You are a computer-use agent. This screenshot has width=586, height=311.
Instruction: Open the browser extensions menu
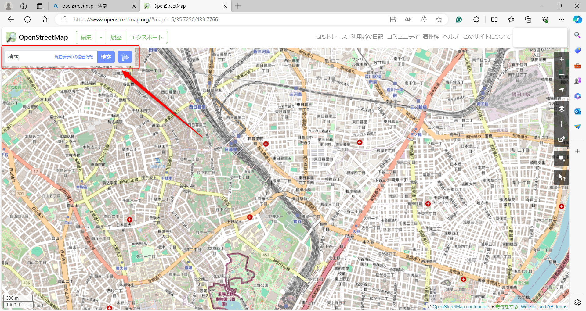coord(476,19)
